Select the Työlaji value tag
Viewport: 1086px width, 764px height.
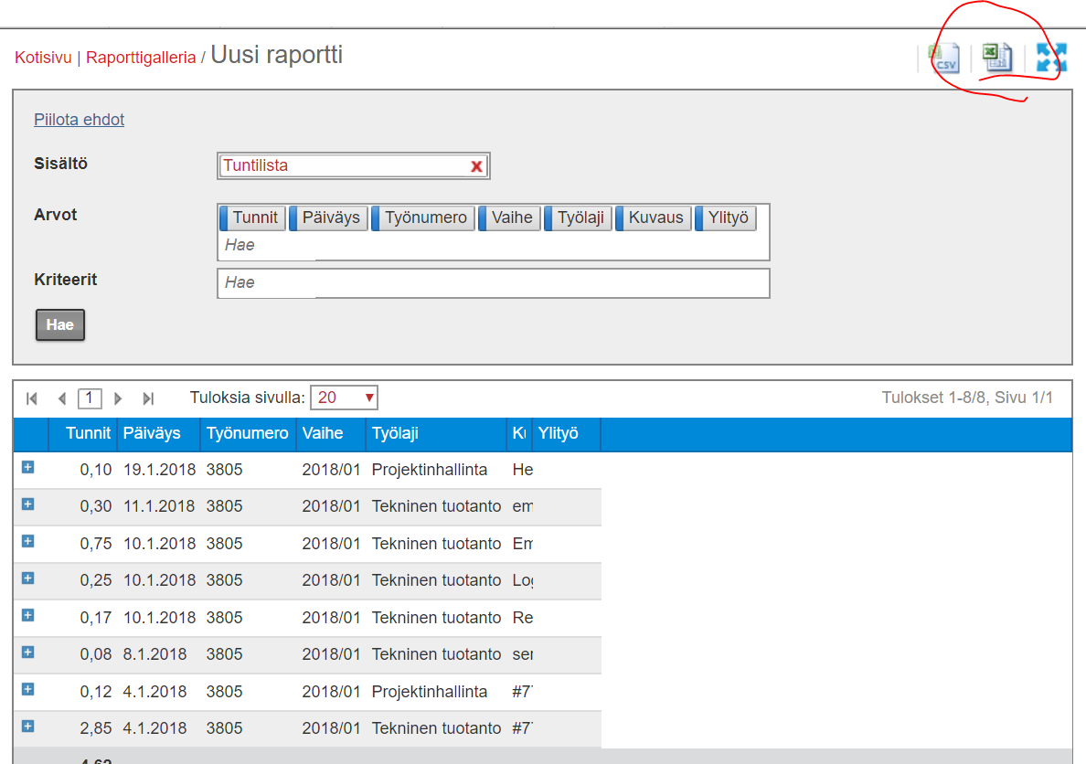[x=579, y=218]
